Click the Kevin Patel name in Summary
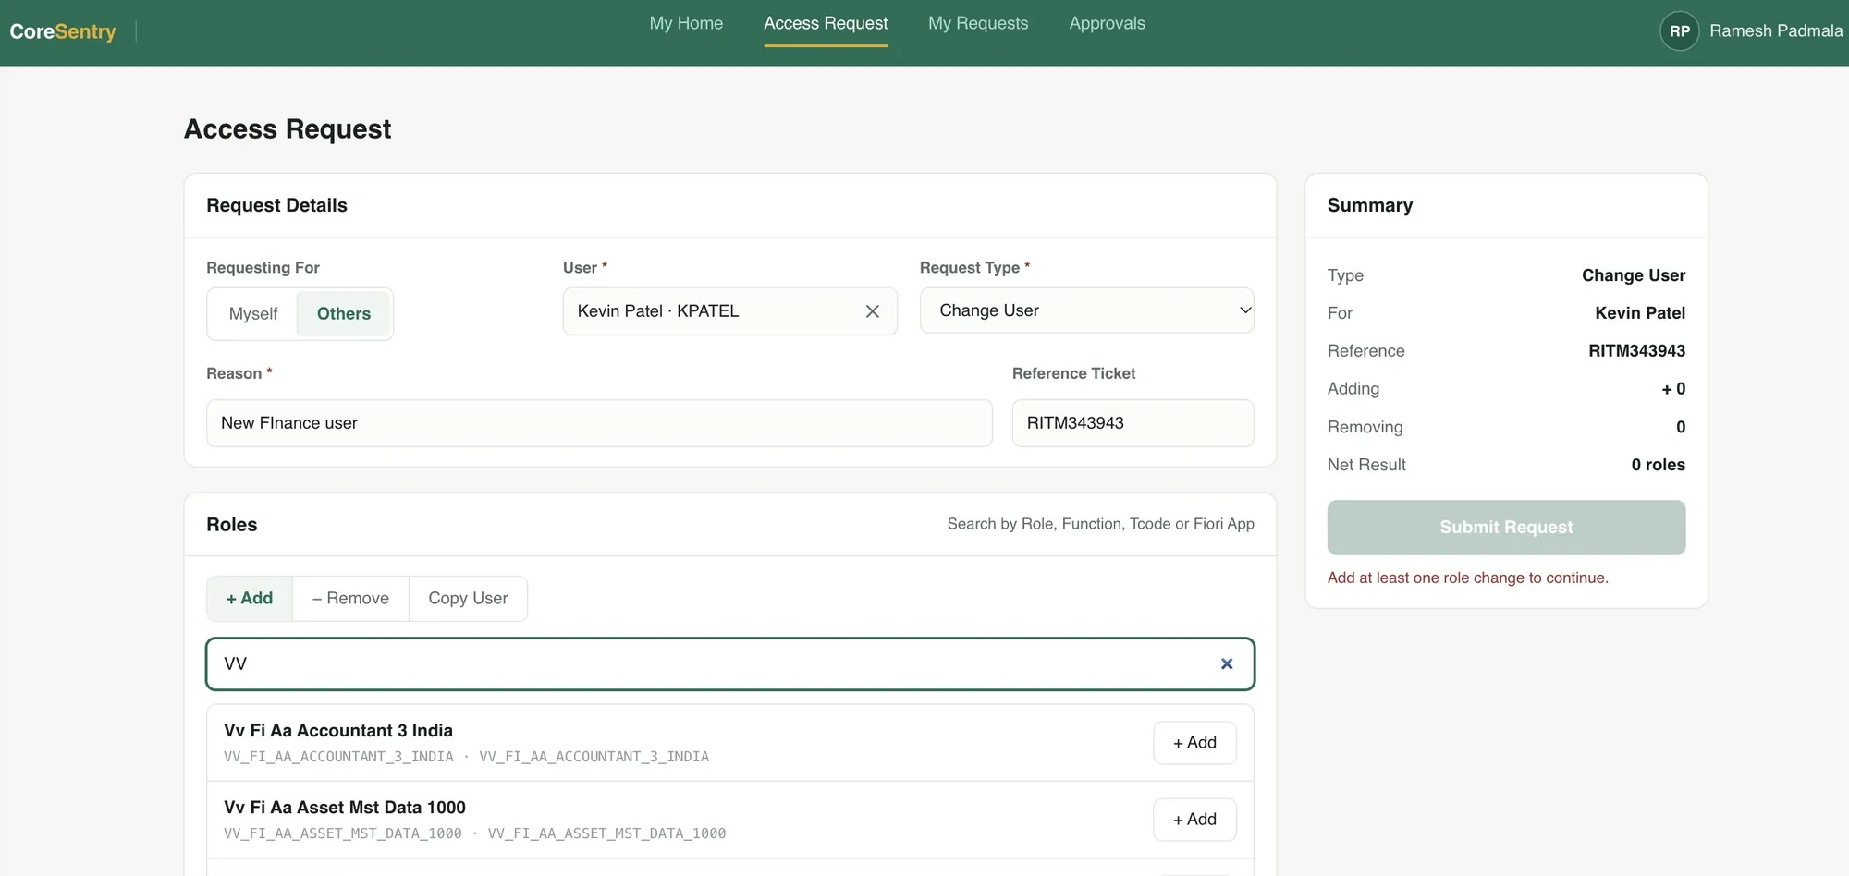Image resolution: width=1849 pixels, height=876 pixels. click(x=1639, y=313)
